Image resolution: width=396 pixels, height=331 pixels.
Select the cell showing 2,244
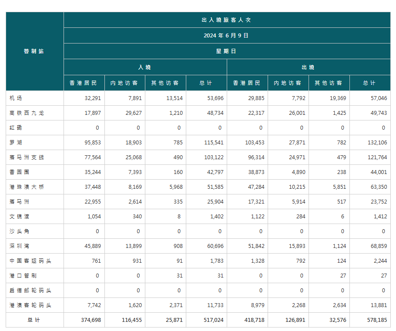point(370,261)
